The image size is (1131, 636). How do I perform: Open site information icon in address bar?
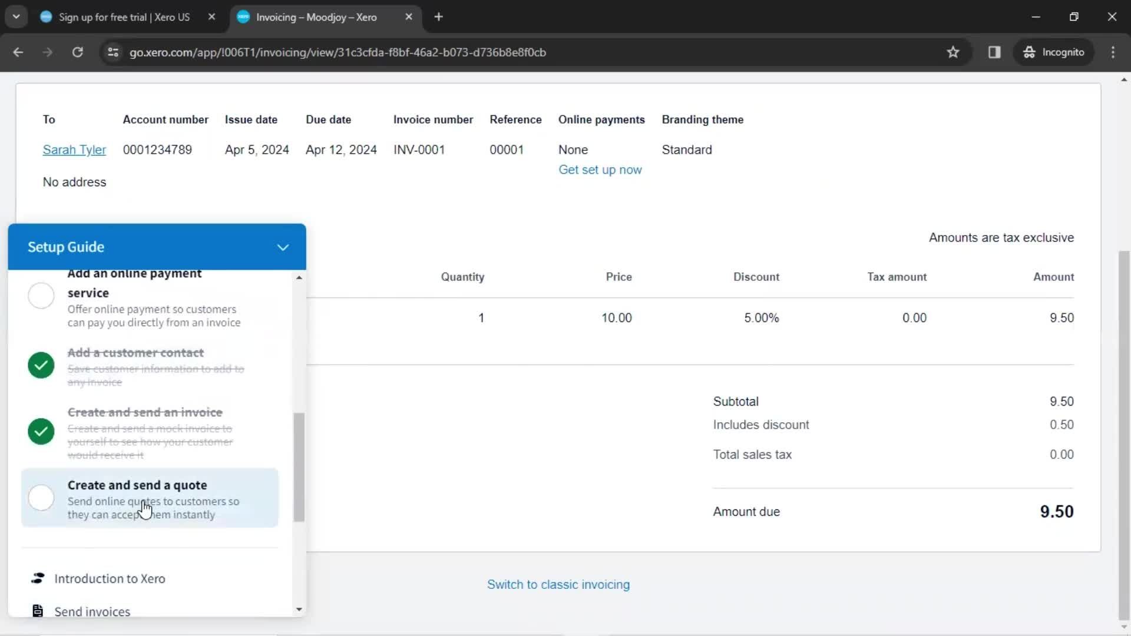pyautogui.click(x=113, y=52)
